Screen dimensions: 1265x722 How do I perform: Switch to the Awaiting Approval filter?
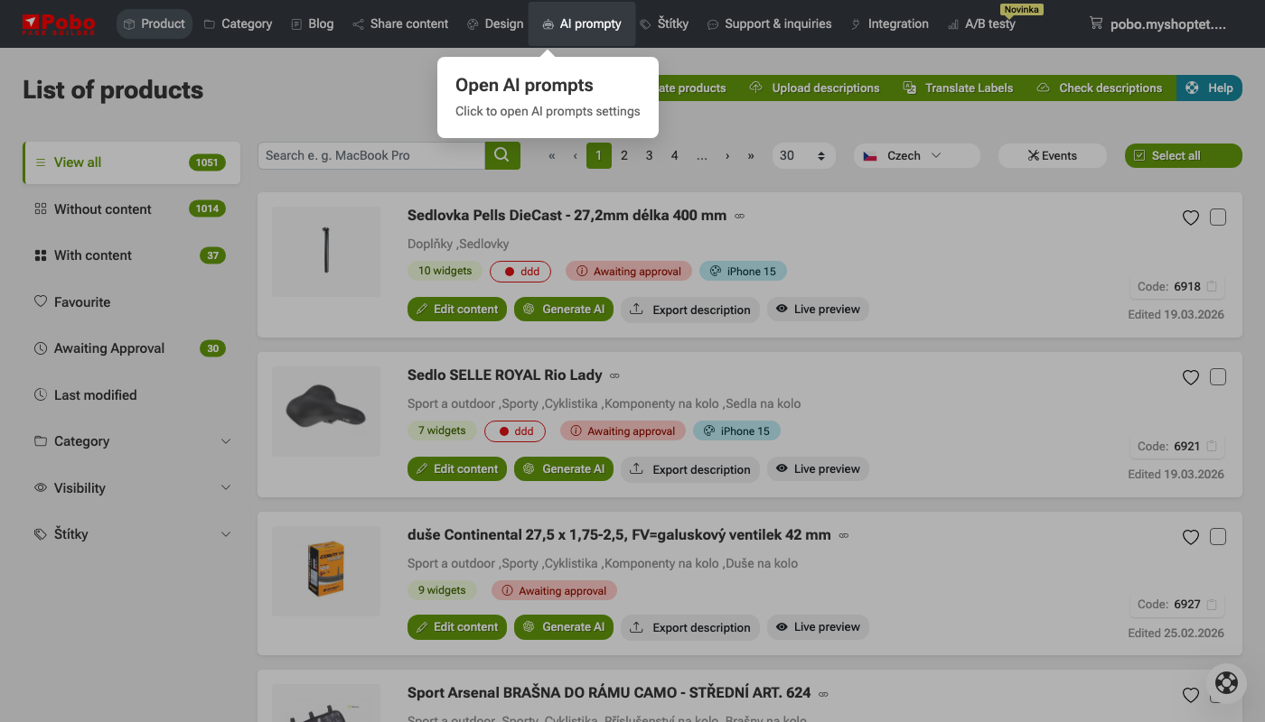[x=108, y=347]
